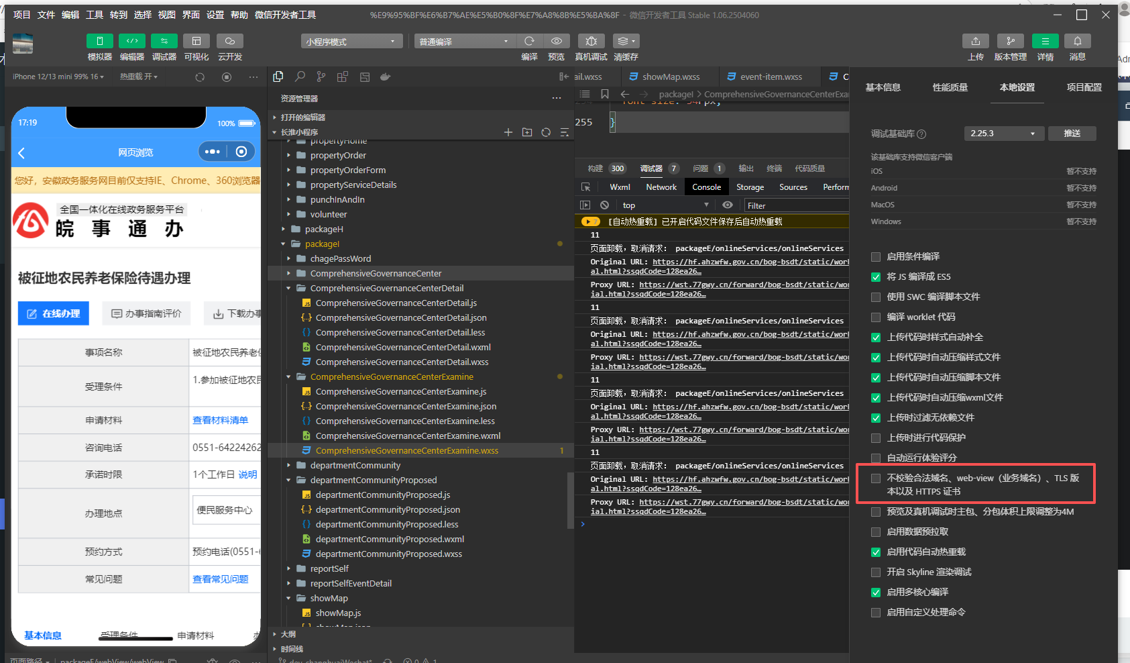Open 版本管理 version control icon
Image resolution: width=1130 pixels, height=663 pixels.
(1010, 42)
